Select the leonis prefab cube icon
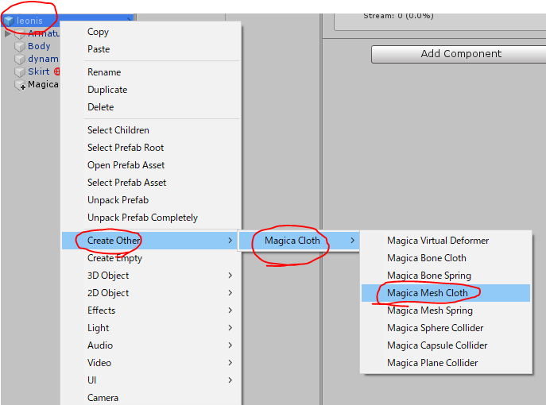Image resolution: width=546 pixels, height=405 pixels. coord(9,21)
